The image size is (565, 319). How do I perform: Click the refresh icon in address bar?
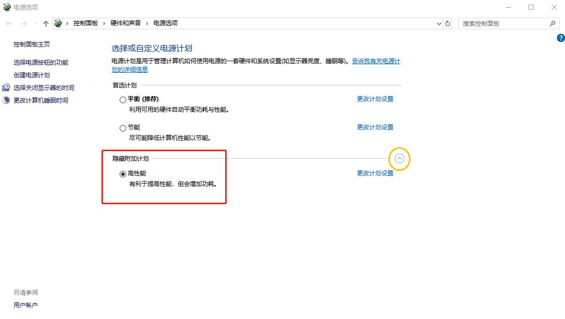pyautogui.click(x=448, y=23)
